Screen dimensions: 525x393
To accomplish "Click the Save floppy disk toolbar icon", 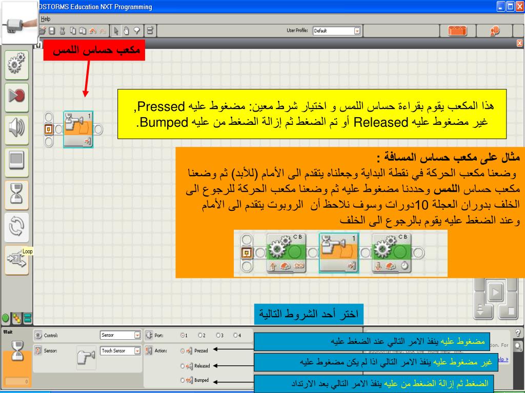I will pos(52,31).
